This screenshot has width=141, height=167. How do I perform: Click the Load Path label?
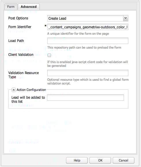[x=16, y=41]
